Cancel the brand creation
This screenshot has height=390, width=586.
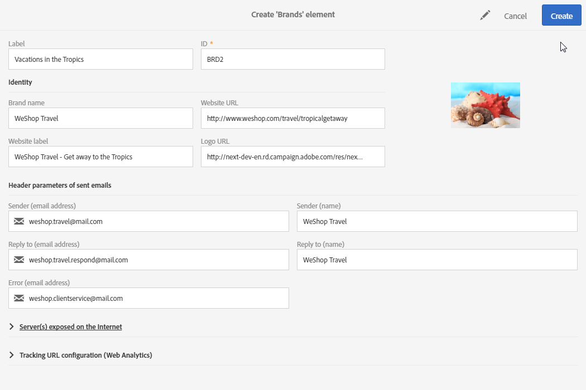[x=515, y=16]
